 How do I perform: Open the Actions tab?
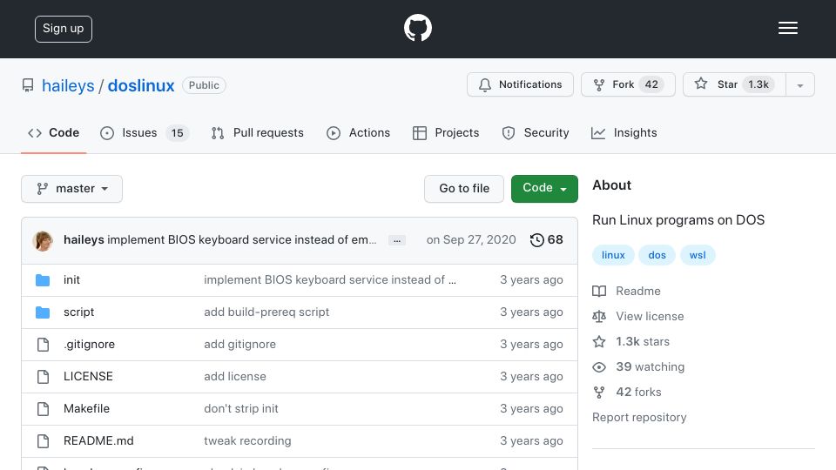click(x=358, y=132)
